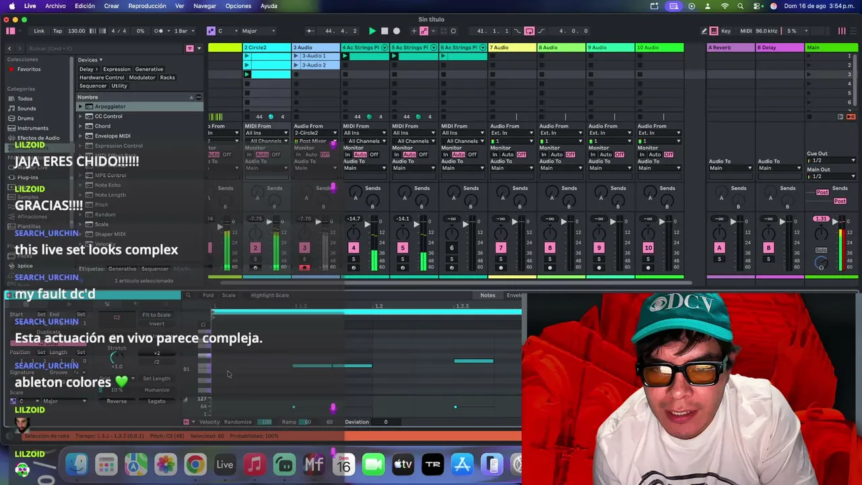Click the browser back arrow

pos(9,48)
